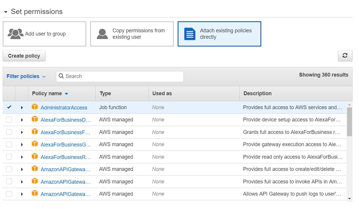Select the Add user to group option
Viewport: 359px width, 209px height.
[44, 34]
